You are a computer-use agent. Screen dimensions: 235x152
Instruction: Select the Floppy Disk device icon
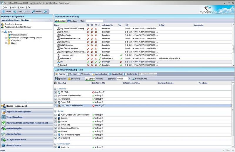pyautogui.click(x=59, y=102)
